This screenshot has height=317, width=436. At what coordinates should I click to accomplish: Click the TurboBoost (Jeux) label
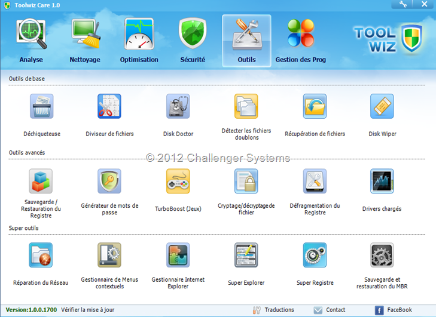[178, 209]
